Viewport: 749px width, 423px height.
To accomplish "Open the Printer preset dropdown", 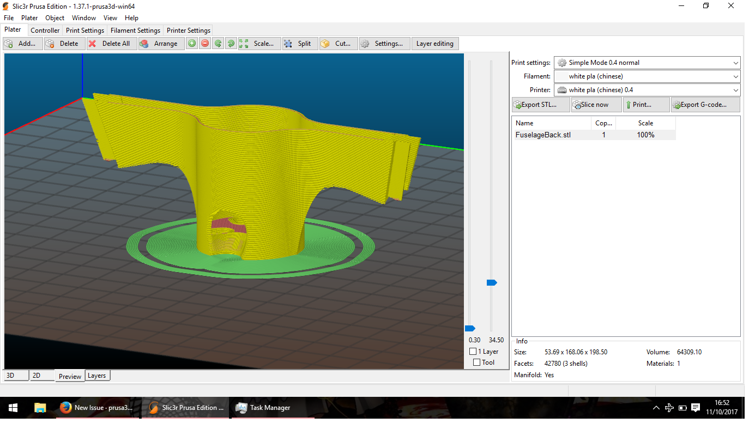I will [x=647, y=90].
